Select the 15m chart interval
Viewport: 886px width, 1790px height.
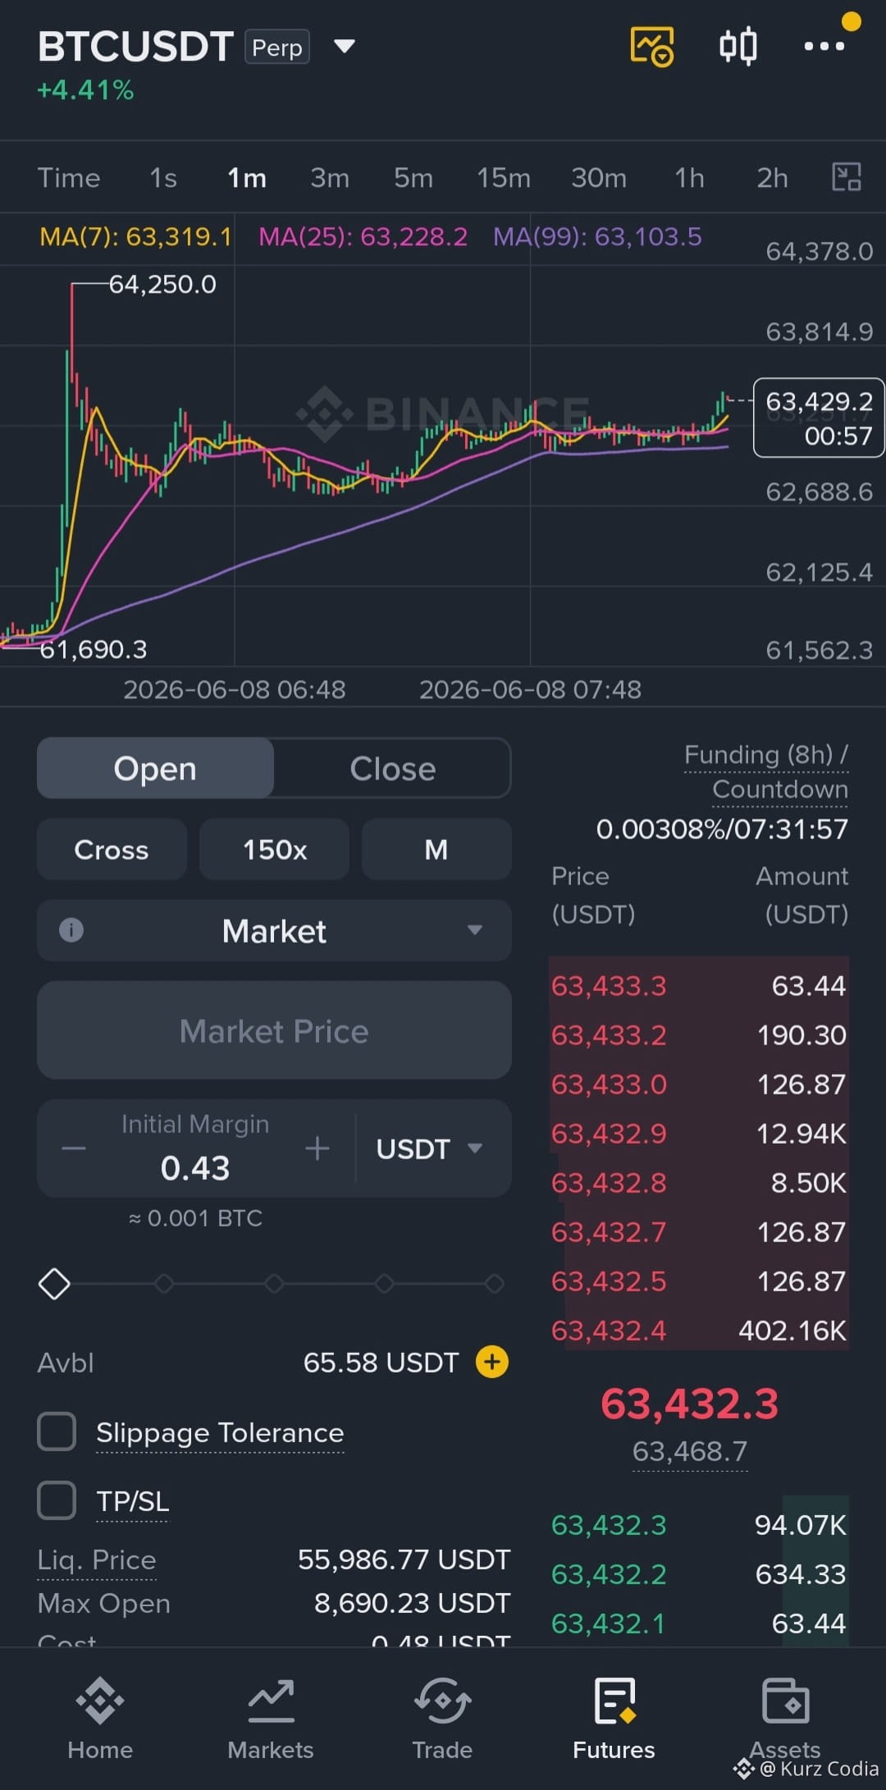(504, 178)
